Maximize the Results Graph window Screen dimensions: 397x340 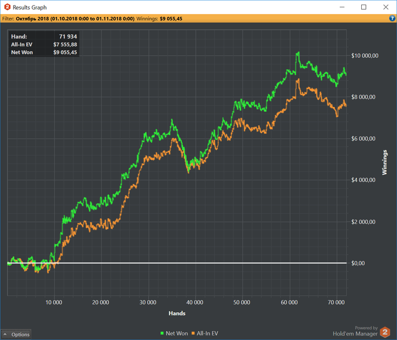[x=364, y=7]
